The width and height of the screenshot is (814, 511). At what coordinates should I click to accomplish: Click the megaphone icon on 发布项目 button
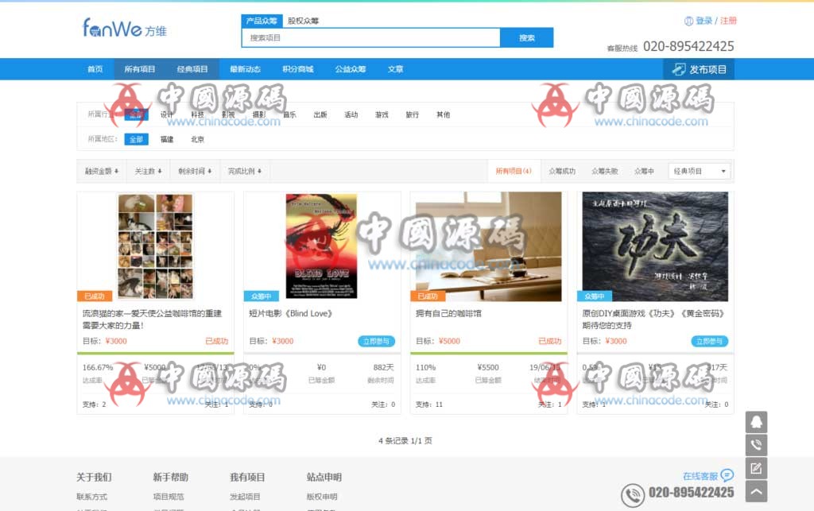[x=680, y=69]
